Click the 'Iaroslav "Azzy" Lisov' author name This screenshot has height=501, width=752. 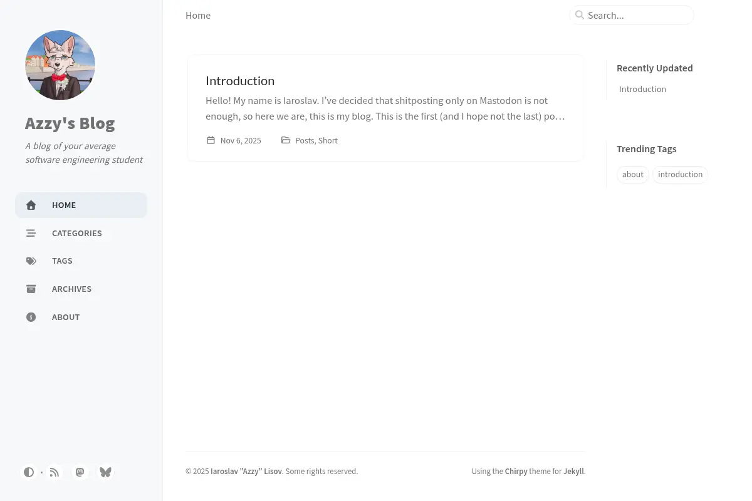pos(246,472)
